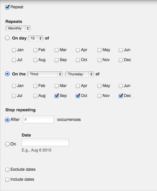The height and width of the screenshot is (191, 157).
Task: Open the Third ordinal dropdown
Action: [45, 74]
